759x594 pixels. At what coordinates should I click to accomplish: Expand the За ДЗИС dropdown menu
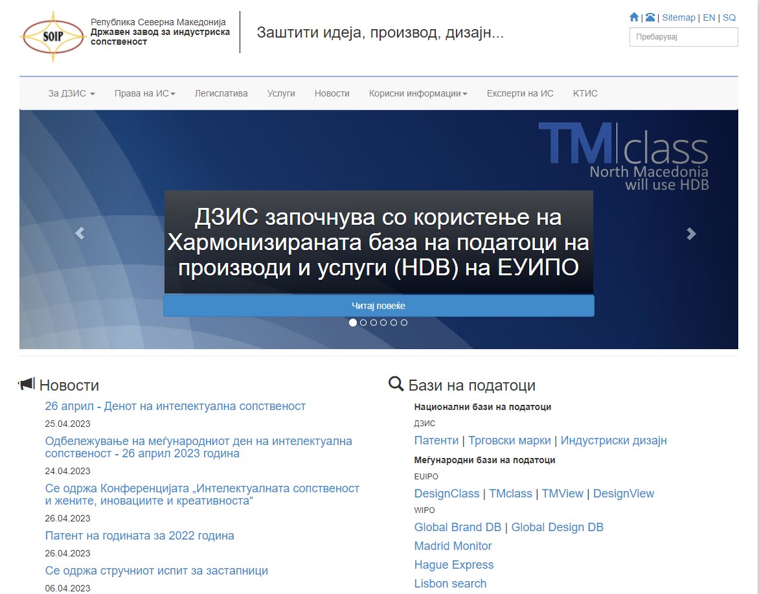(x=72, y=93)
